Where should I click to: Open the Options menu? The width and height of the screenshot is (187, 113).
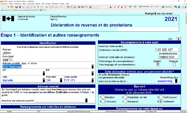38,4
